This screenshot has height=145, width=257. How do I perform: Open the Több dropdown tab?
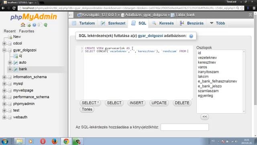[x=218, y=23]
